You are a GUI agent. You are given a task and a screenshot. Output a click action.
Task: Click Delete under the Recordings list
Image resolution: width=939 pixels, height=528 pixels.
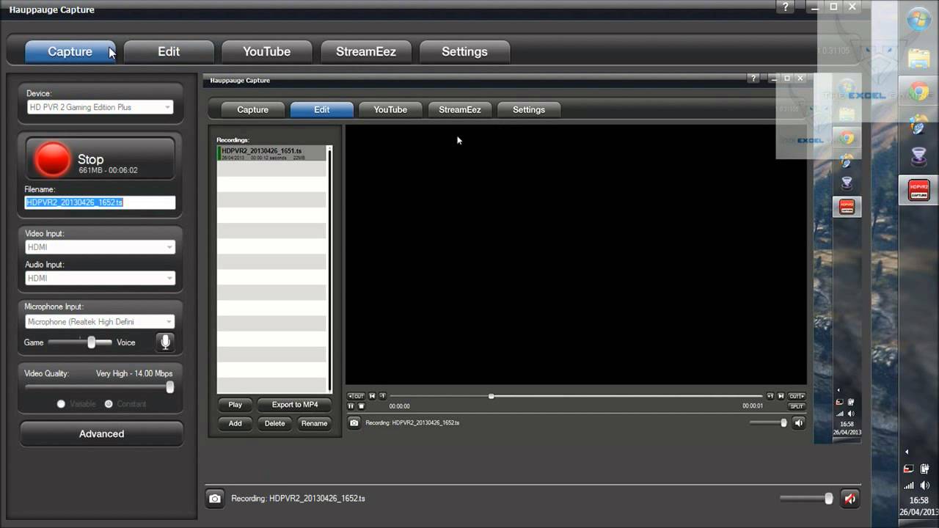pos(274,424)
